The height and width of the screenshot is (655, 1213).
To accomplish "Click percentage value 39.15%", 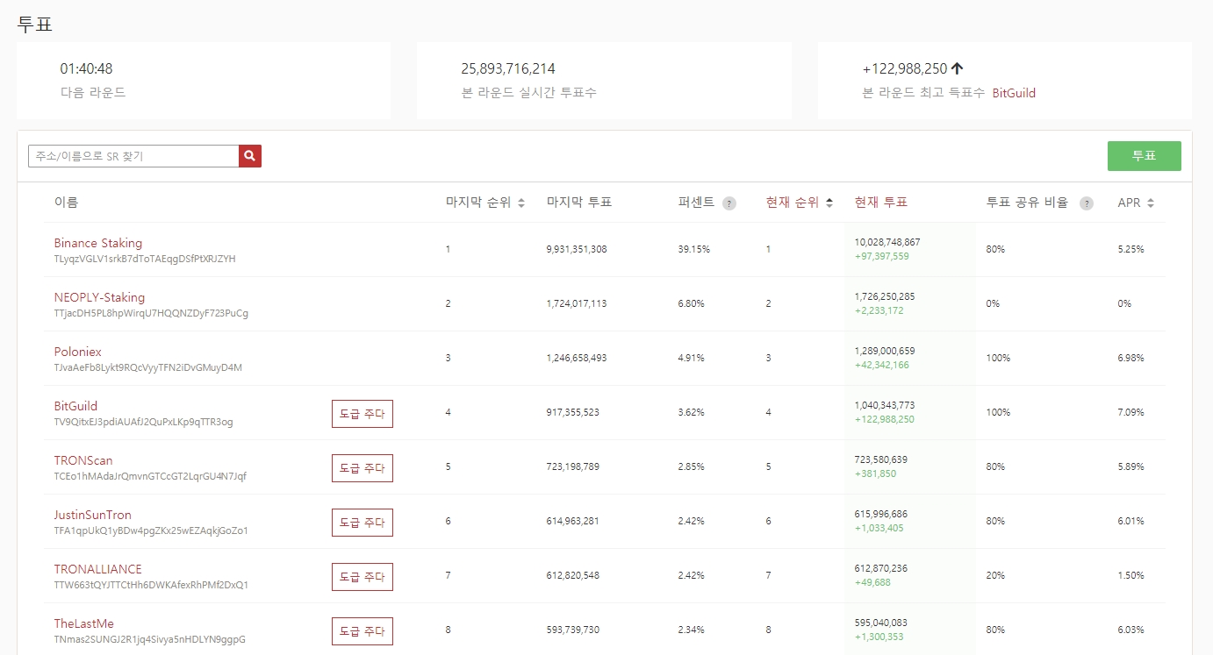I will pyautogui.click(x=693, y=249).
